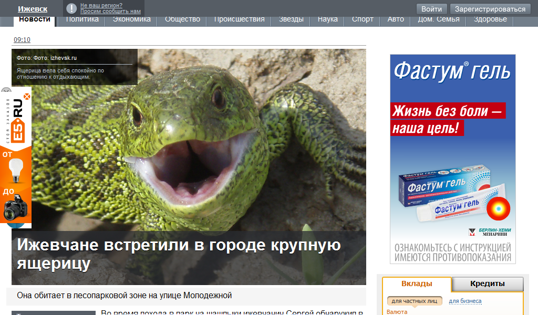Select the 'для частных лиц' option
The image size is (538, 315).
point(415,301)
